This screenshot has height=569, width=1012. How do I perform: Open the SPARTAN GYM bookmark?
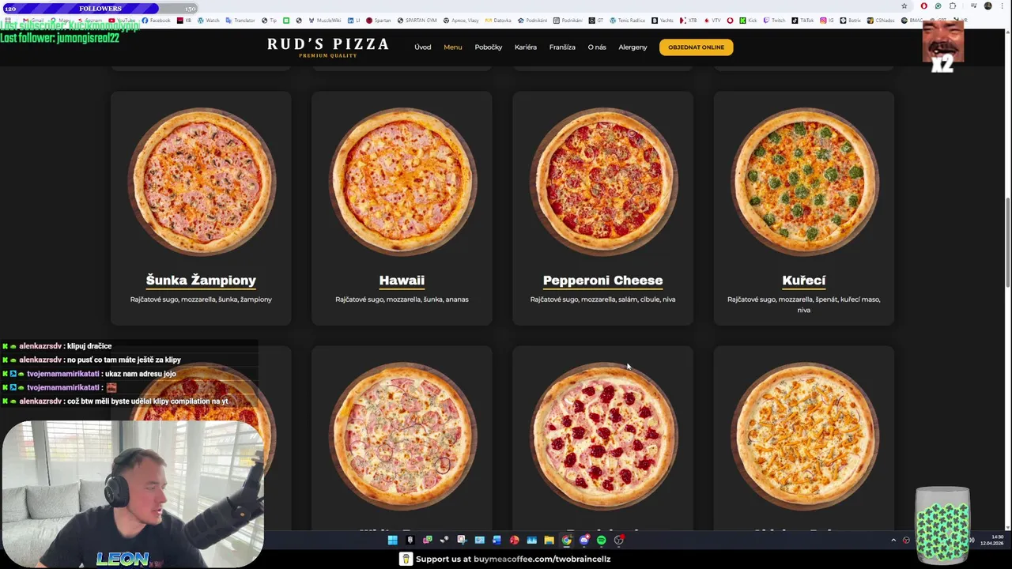(x=417, y=21)
